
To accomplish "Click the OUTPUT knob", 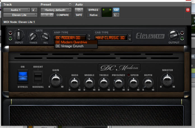I will 173,35.
